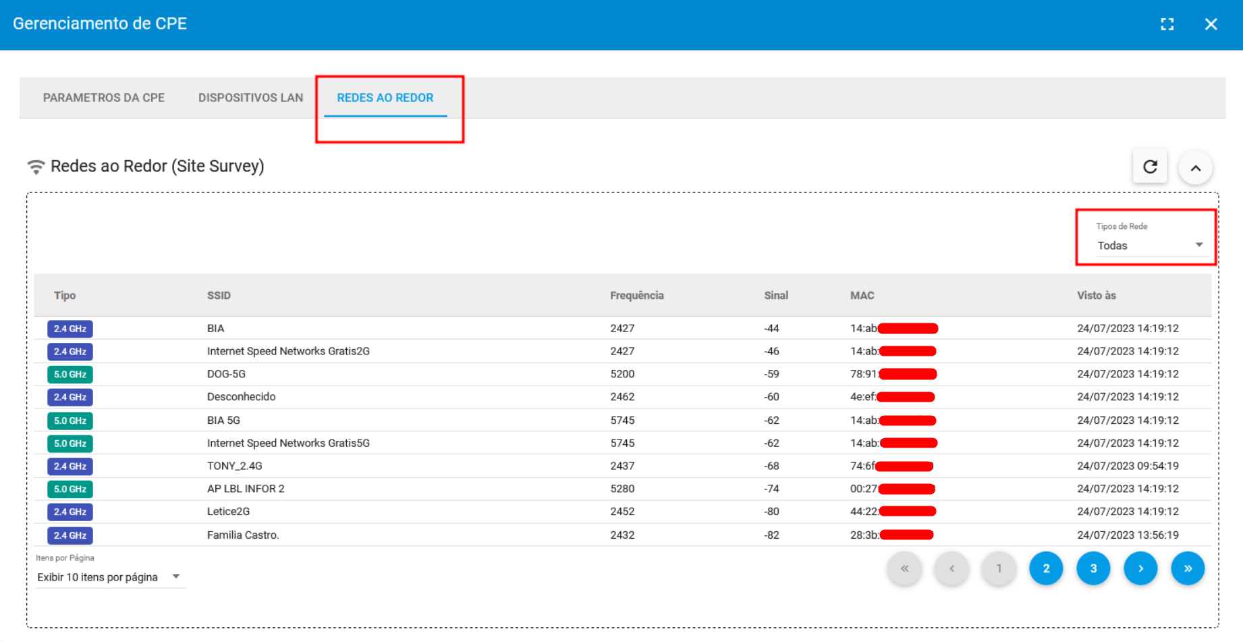1243x642 pixels.
Task: Click the Redes ao Redor (Site Survey) heading
Action: 157,166
